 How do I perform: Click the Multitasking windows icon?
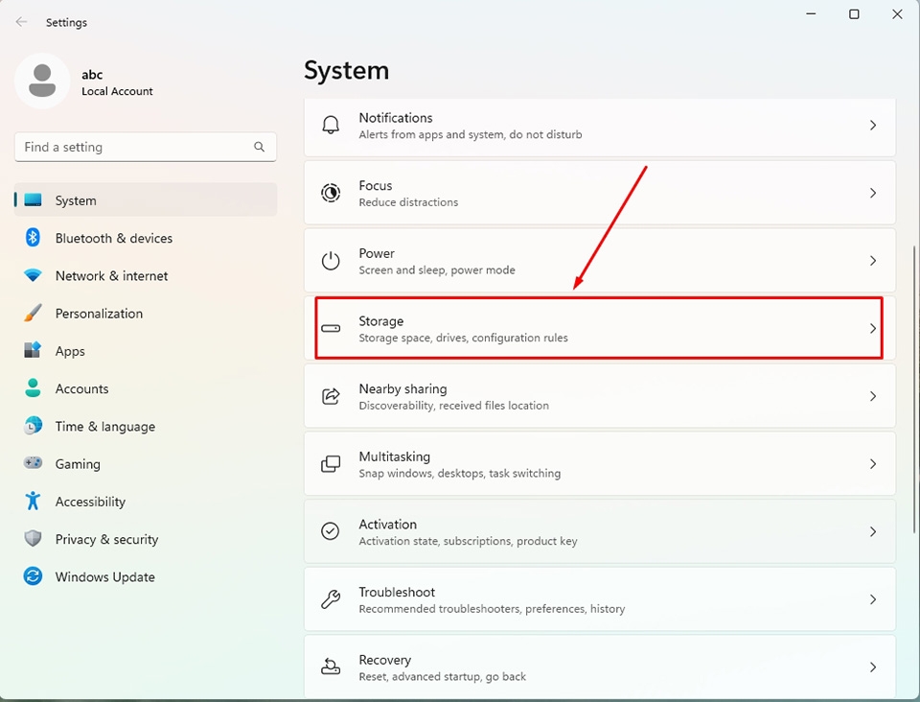(331, 464)
